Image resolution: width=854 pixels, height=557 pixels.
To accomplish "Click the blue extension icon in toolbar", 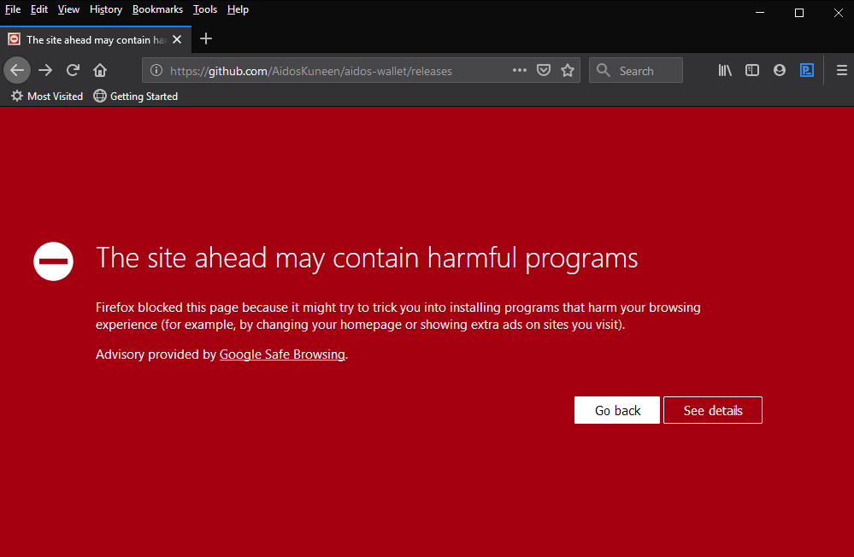I will (x=807, y=70).
